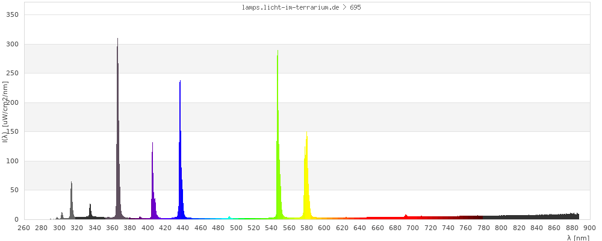Click the 350 tick on the y-axis
Image resolution: width=602 pixels, height=241 pixels.
pos(12,14)
